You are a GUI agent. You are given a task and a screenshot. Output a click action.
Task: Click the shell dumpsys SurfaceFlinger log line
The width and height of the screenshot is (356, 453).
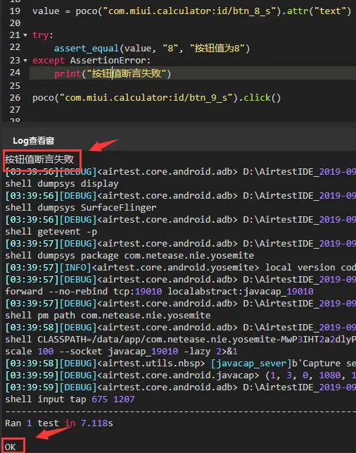81,207
